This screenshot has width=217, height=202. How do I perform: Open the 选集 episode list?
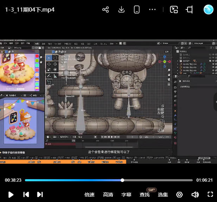pyautogui.click(x=163, y=195)
